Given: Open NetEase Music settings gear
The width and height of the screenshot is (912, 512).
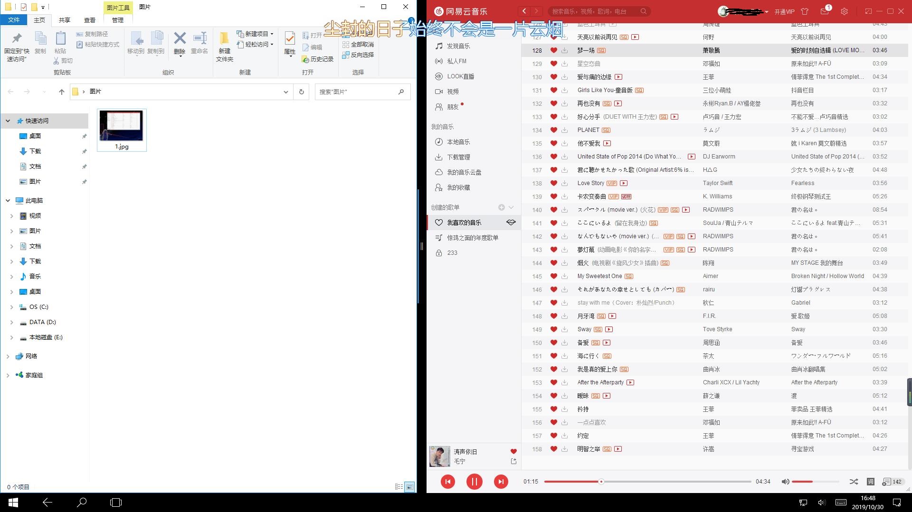Looking at the screenshot, I should (845, 11).
